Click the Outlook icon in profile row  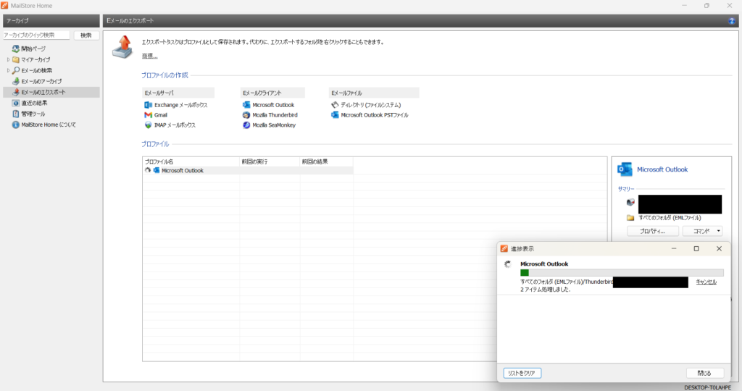point(157,171)
